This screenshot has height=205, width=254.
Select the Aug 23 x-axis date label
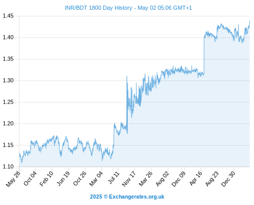click(x=212, y=179)
